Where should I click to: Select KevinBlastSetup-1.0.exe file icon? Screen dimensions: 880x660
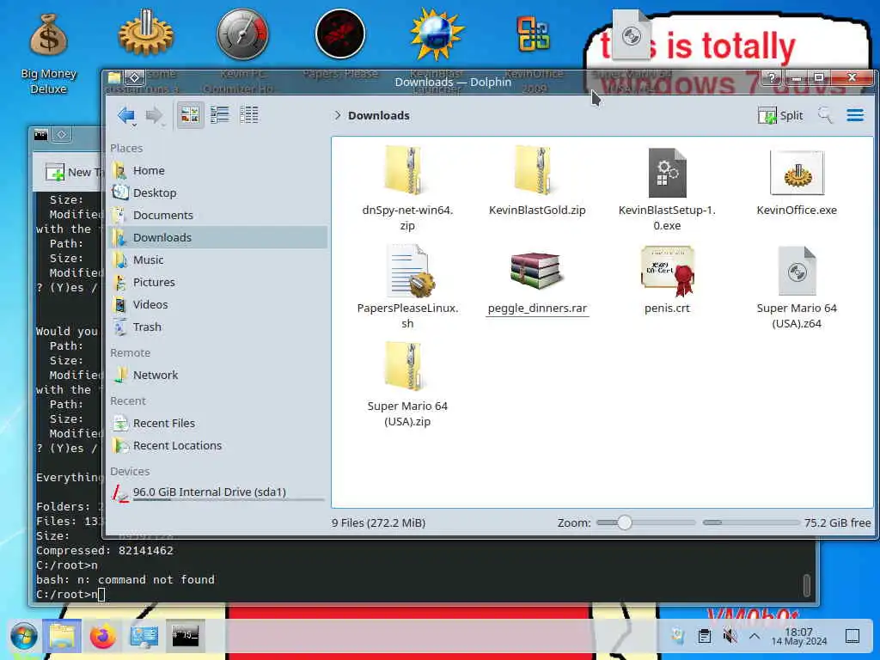pyautogui.click(x=667, y=172)
